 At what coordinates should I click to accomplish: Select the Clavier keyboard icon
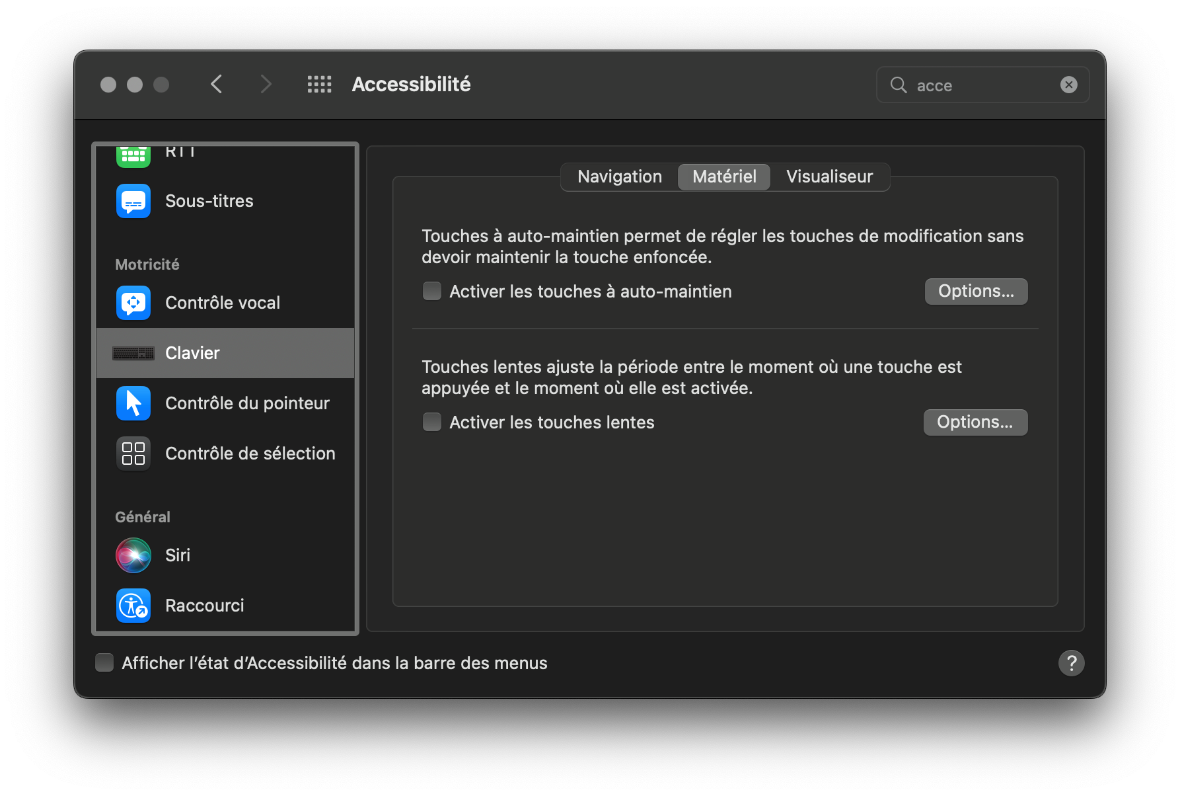point(133,352)
